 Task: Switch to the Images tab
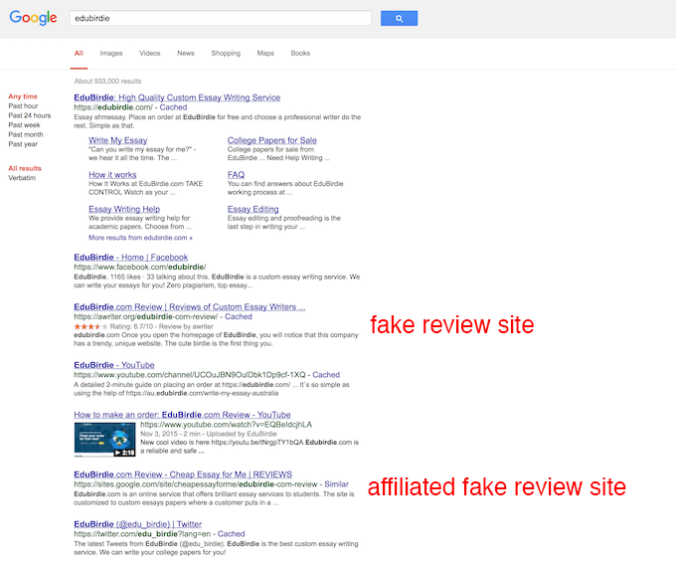(111, 53)
